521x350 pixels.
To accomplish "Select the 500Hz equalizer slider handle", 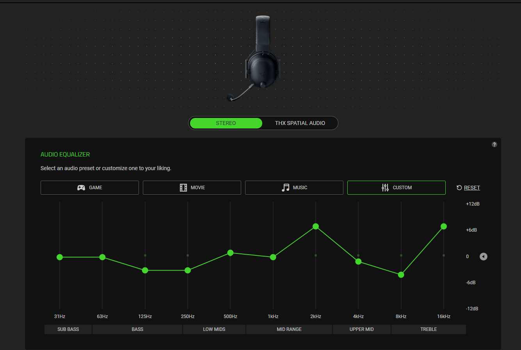I will pyautogui.click(x=230, y=253).
